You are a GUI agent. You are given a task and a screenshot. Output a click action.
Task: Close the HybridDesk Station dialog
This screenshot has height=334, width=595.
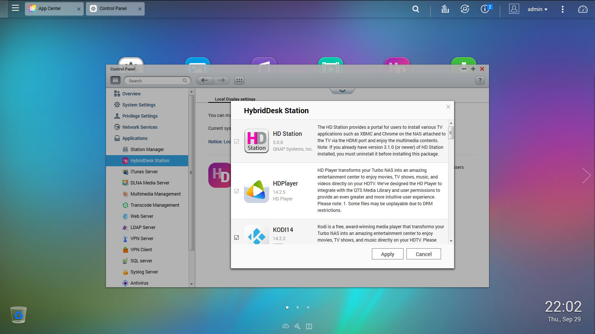click(448, 107)
